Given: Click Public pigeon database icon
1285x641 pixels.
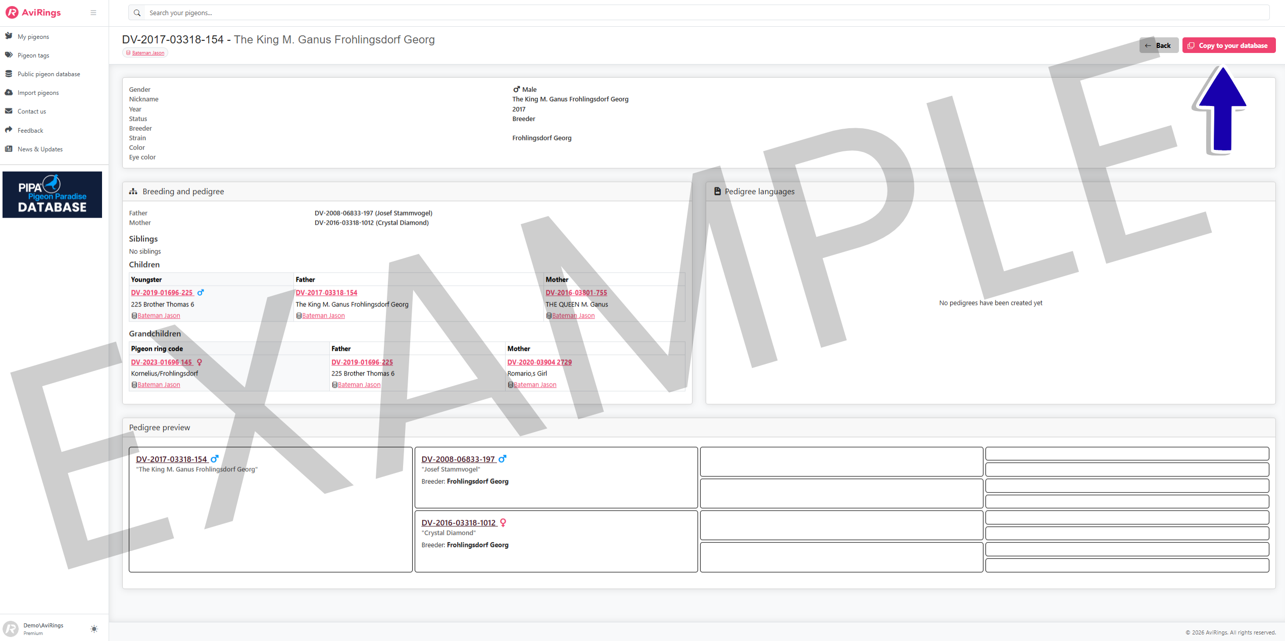Looking at the screenshot, I should pos(9,74).
